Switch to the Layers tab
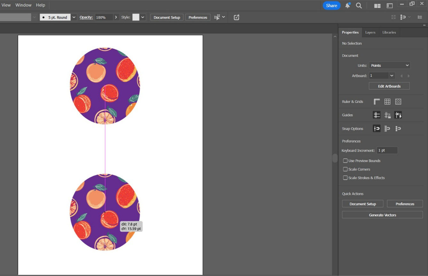The width and height of the screenshot is (428, 276). (x=370, y=32)
